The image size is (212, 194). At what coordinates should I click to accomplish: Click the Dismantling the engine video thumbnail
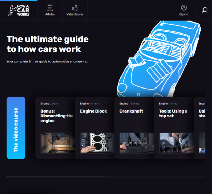click(57, 143)
